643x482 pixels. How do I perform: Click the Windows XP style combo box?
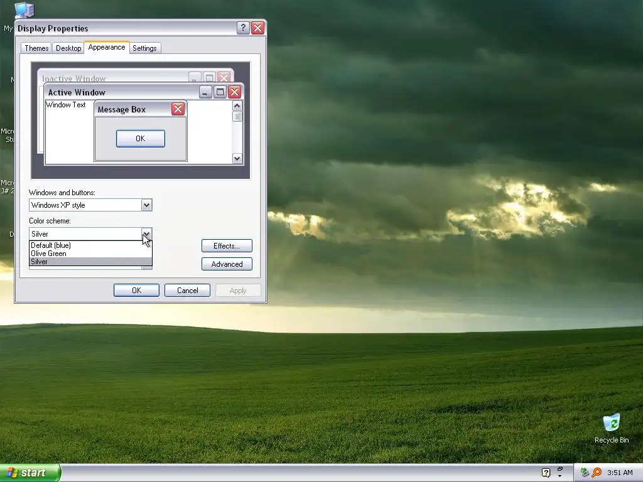[x=90, y=205]
